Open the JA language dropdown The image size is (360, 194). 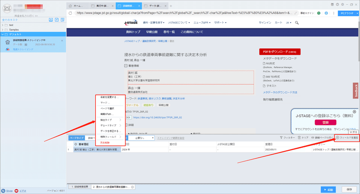click(288, 22)
